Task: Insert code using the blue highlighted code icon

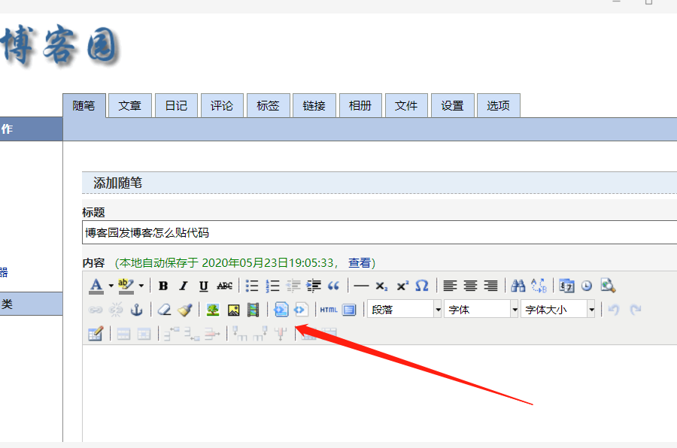Action: tap(281, 310)
